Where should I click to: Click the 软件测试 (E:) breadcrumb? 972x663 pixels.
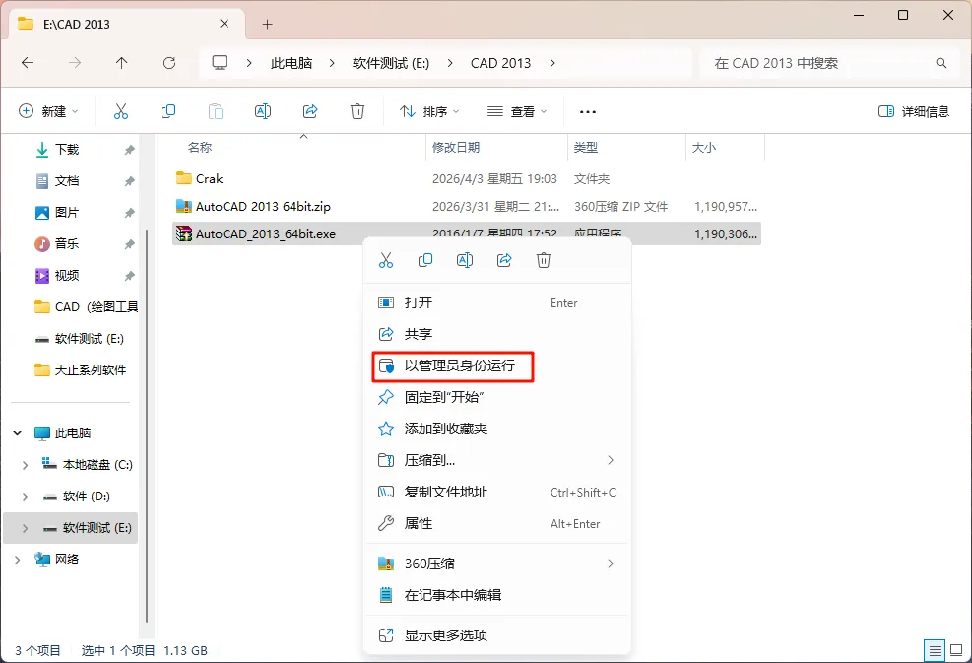391,63
